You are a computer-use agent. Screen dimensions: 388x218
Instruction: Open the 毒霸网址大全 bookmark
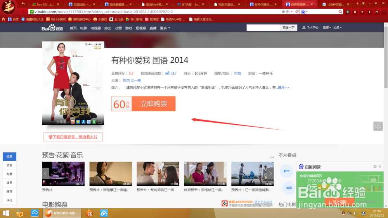click(33, 19)
